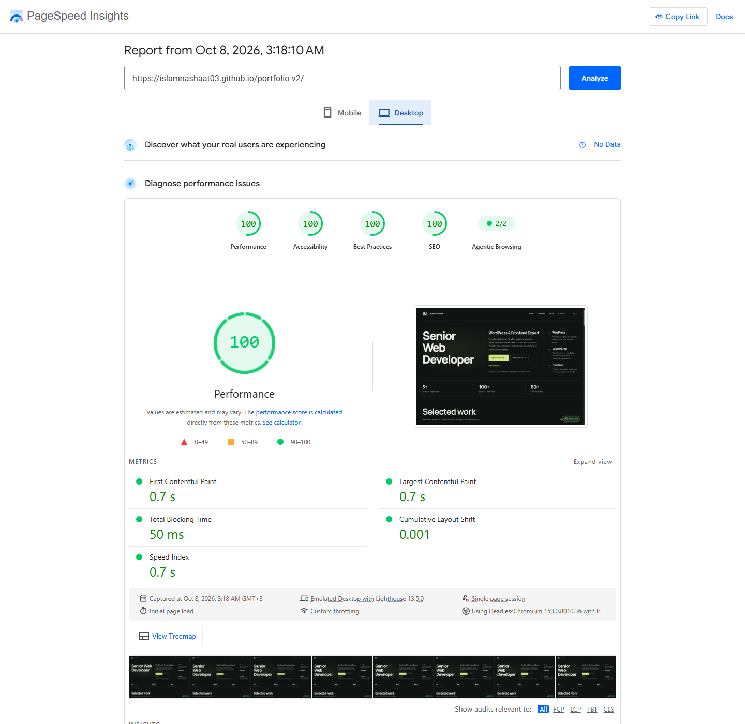This screenshot has height=724, width=745.
Task: Click the orange square 50–89 legend marker
Action: point(231,442)
